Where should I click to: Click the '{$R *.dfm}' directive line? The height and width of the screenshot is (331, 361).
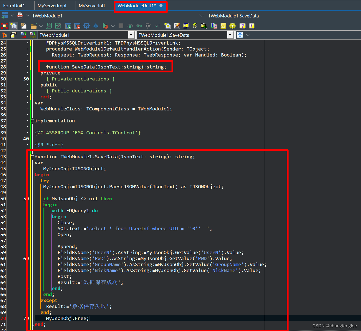click(49, 145)
